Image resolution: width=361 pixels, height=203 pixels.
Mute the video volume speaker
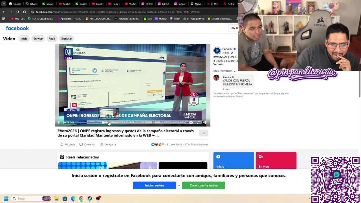[205, 122]
